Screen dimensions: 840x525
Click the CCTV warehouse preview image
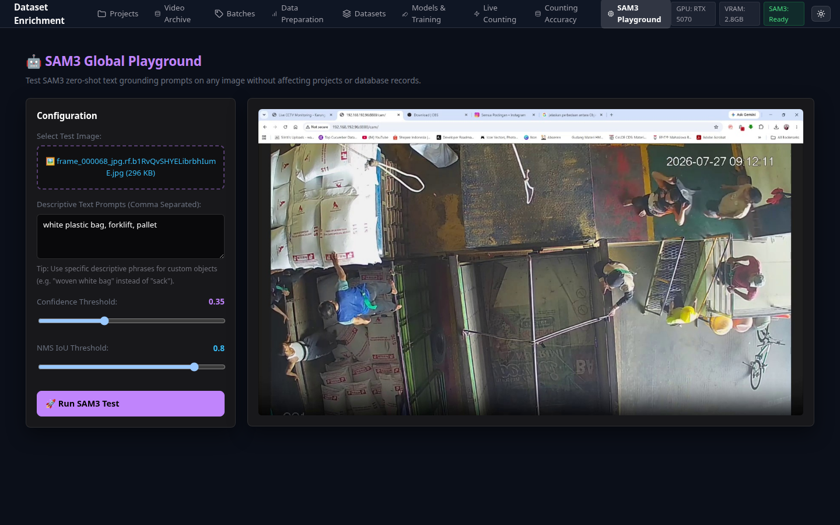click(x=531, y=262)
